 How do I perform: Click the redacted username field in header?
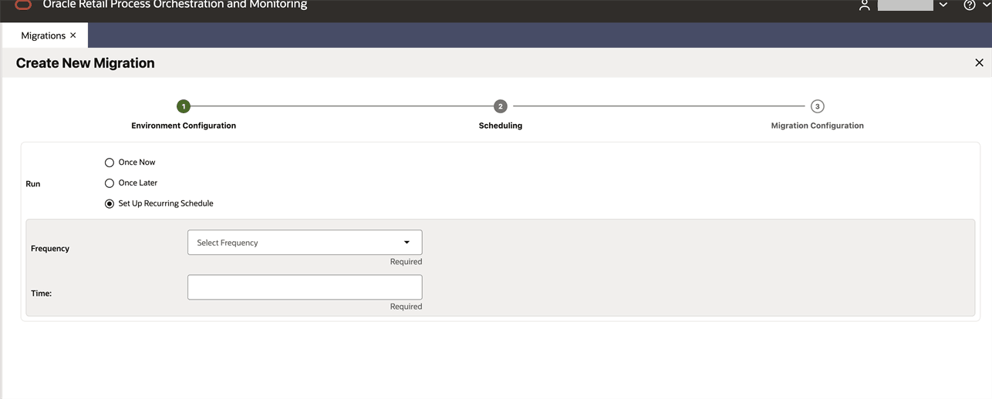[x=906, y=5]
